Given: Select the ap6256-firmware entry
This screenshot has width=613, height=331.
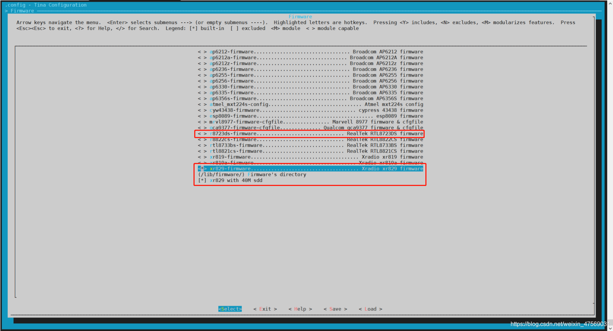Looking at the screenshot, I should [x=311, y=81].
